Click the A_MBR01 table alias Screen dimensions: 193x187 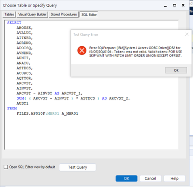[x=70, y=113]
